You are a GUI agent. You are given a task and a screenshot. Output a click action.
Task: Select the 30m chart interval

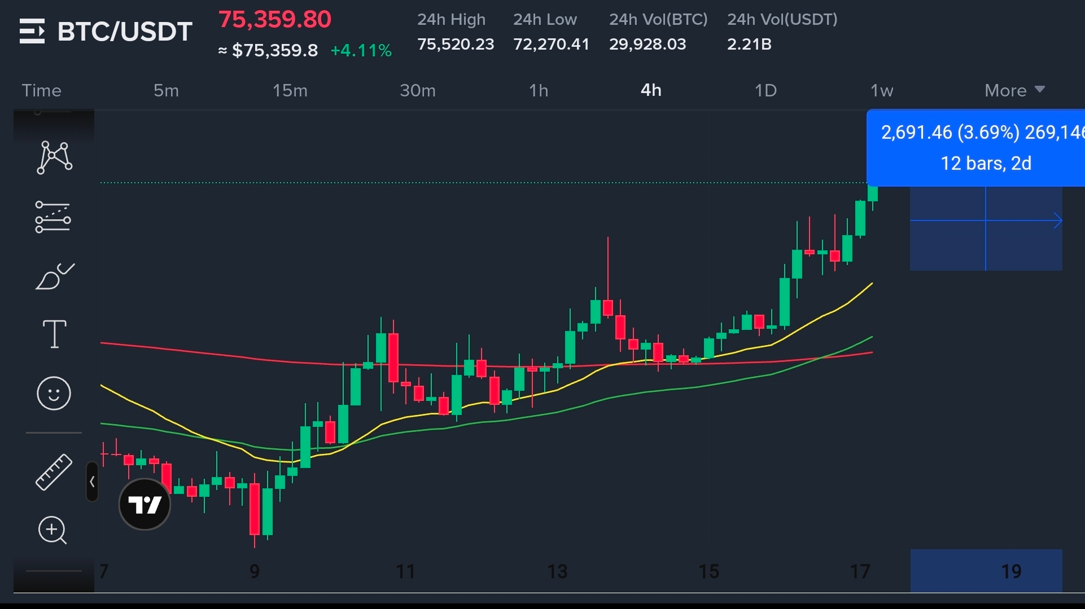[417, 90]
